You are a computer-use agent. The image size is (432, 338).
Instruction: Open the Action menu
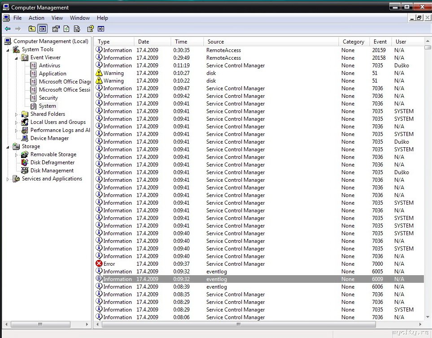(36, 18)
